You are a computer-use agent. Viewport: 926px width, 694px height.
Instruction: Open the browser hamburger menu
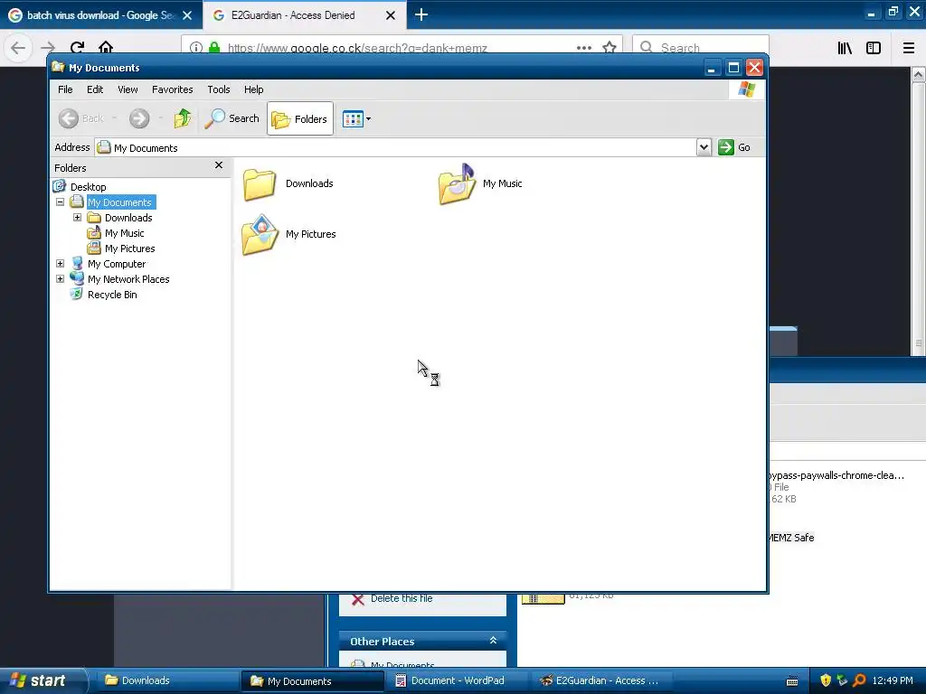(909, 48)
